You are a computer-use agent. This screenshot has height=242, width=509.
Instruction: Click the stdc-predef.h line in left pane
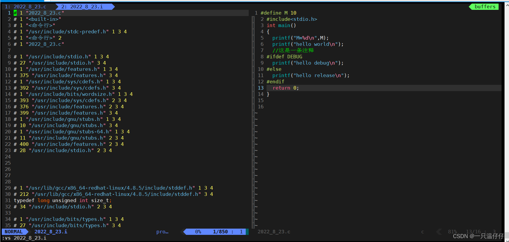tap(70, 32)
